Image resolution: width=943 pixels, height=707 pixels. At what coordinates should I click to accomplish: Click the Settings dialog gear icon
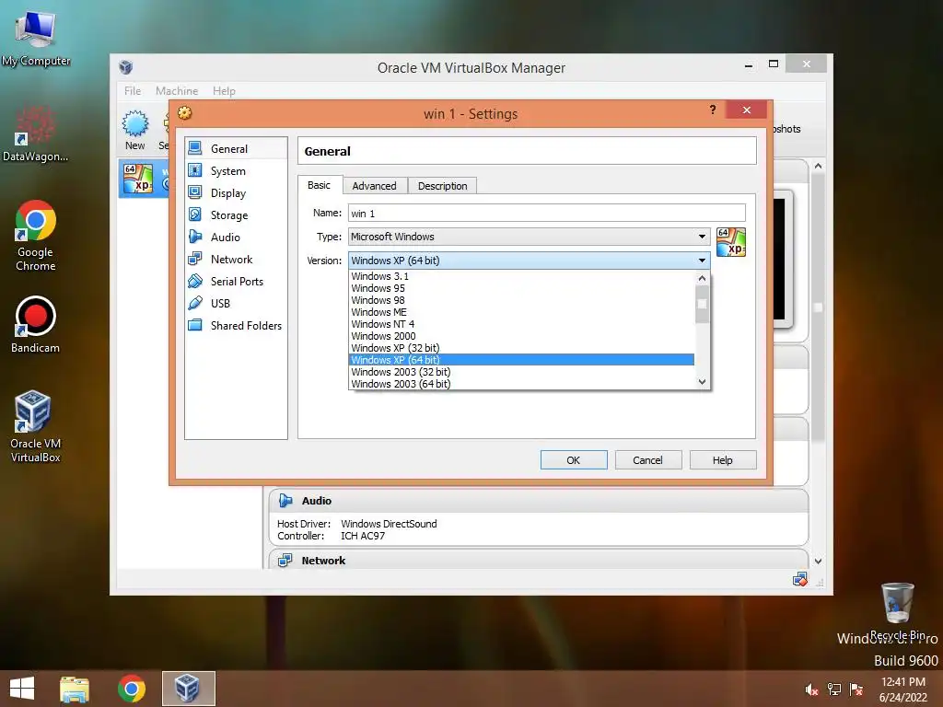pyautogui.click(x=184, y=113)
